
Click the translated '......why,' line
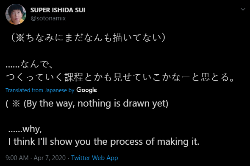[x=25, y=129]
